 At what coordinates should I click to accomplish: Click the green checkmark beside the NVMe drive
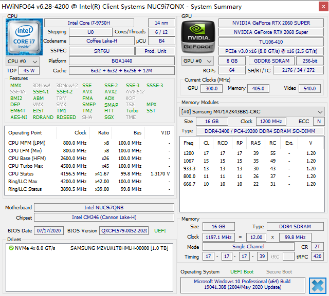pos(11,248)
